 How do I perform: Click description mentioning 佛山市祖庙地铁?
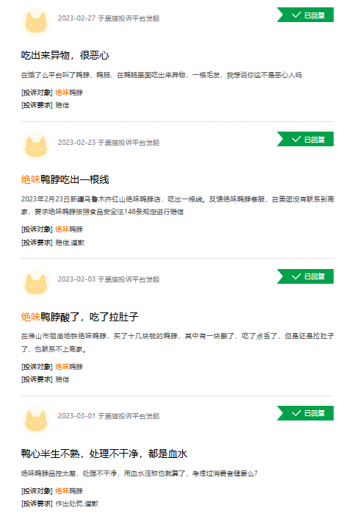(178, 343)
